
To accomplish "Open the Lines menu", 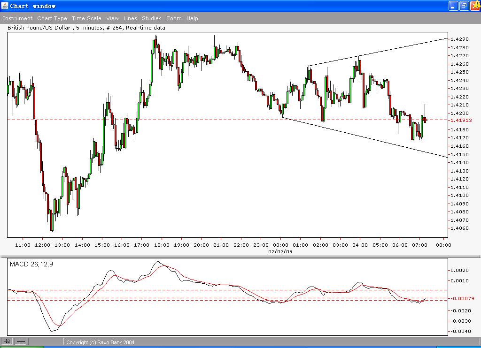I will click(130, 18).
